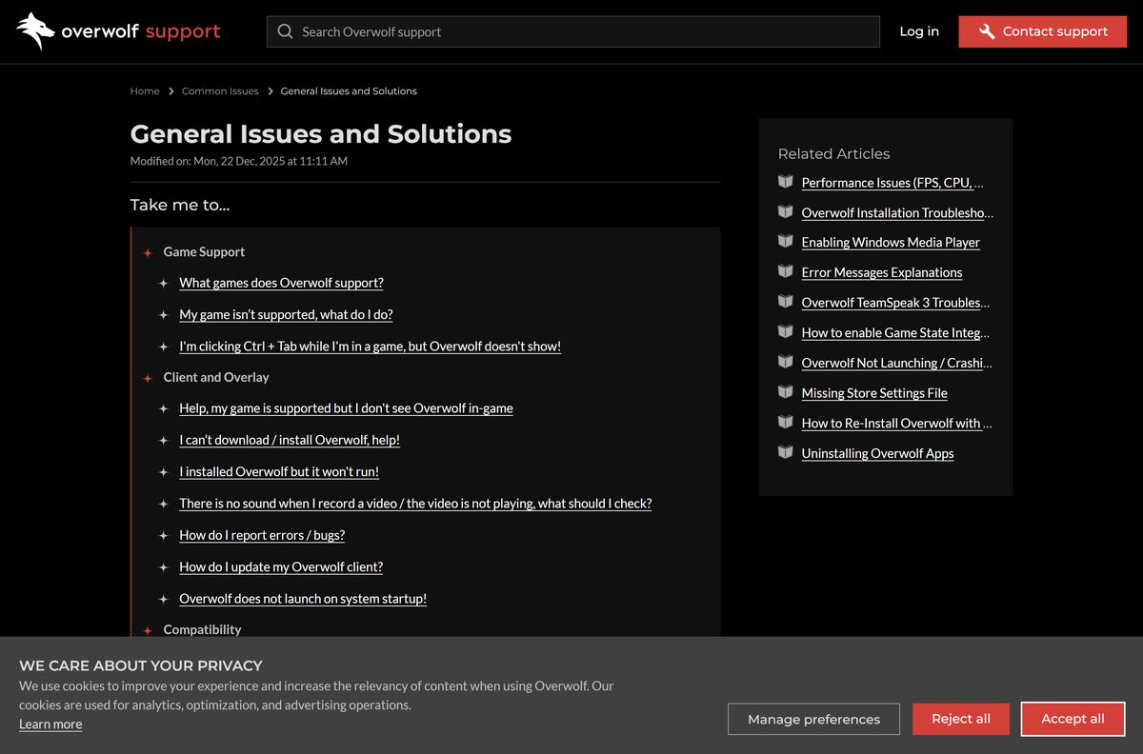Click red star bullet beside Game Support

coord(148,253)
